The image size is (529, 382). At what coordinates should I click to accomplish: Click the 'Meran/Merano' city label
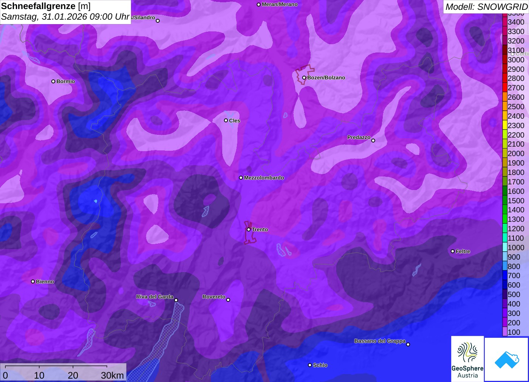[x=280, y=5]
